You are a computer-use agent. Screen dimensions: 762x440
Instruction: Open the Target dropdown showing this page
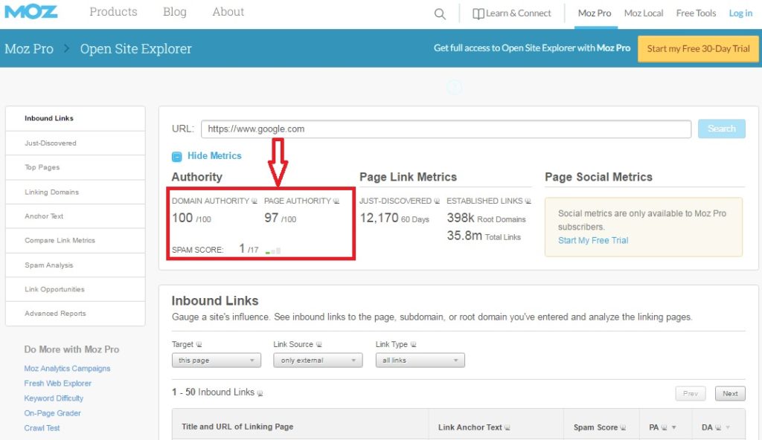pyautogui.click(x=217, y=360)
